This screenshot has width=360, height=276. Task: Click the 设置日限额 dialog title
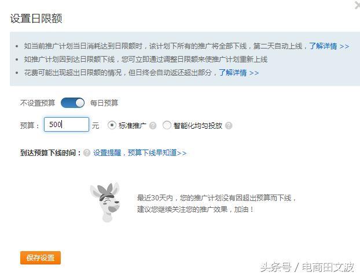click(36, 18)
